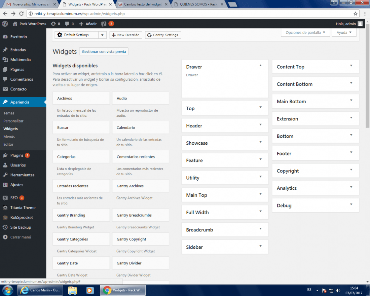Click the Añadir plus icon
Viewport: 370px width, 296px height.
pyautogui.click(x=81, y=24)
